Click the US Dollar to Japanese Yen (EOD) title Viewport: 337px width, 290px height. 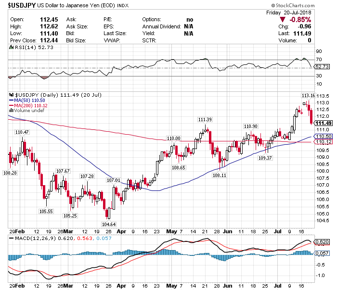click(x=76, y=6)
